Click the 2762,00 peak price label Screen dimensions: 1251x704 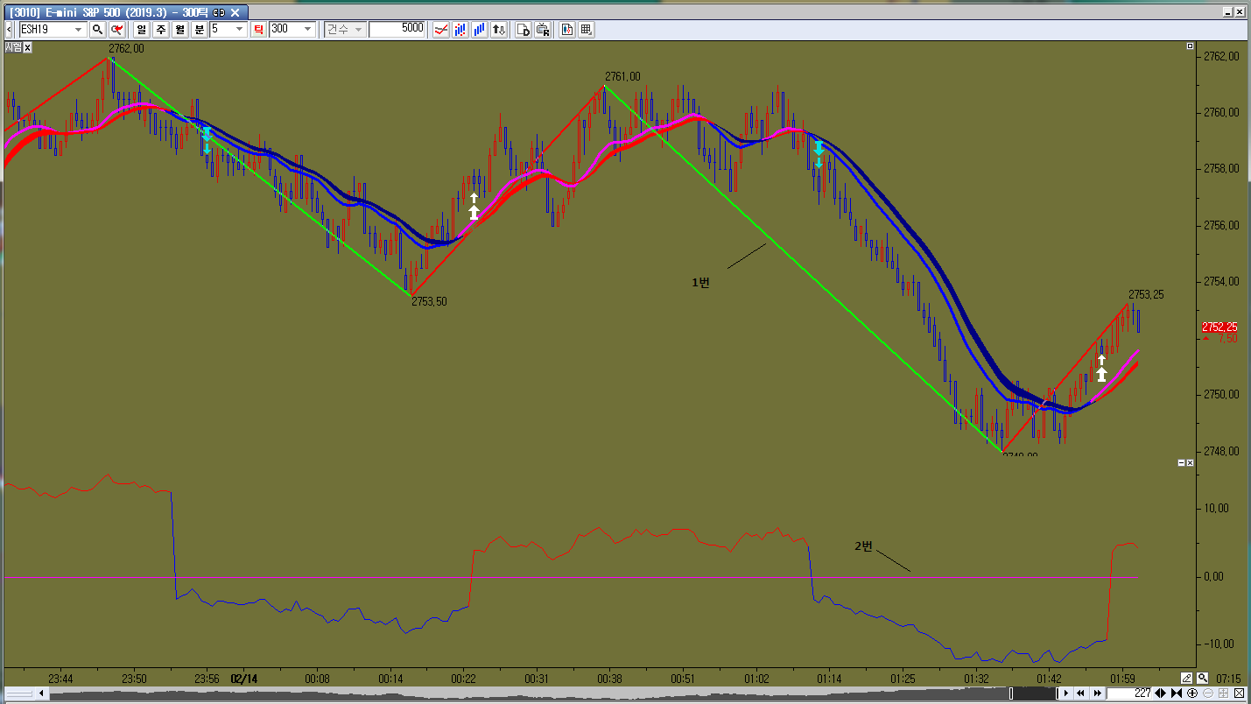[127, 49]
